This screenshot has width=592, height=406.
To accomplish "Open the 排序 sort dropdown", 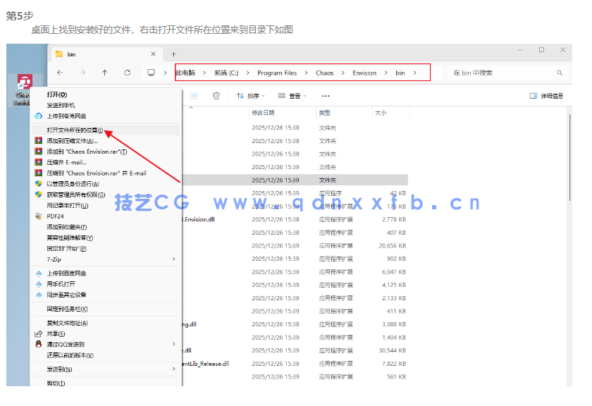I will (251, 95).
